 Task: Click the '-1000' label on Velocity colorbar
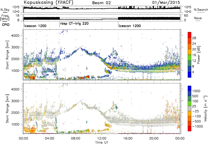[198, 126]
